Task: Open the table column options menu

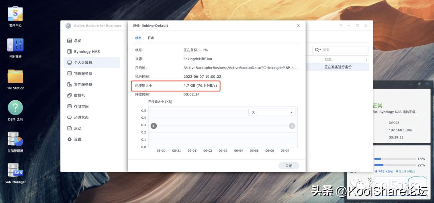Action: [x=367, y=59]
